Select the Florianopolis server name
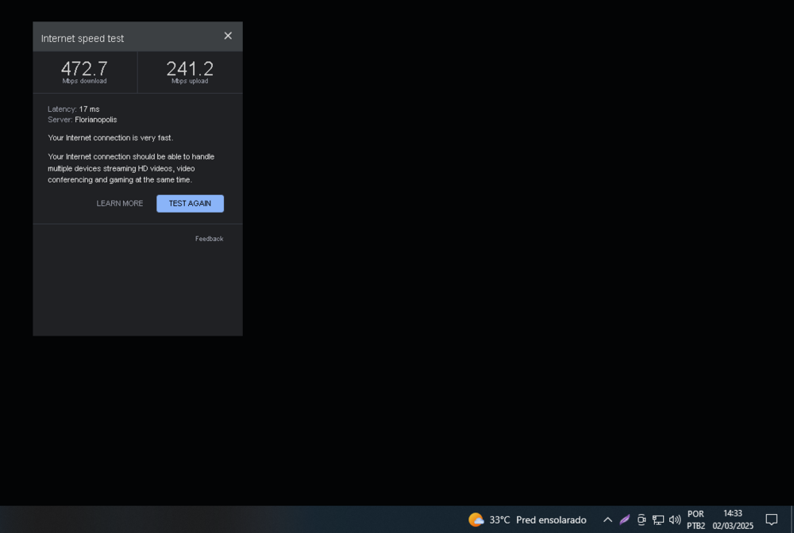This screenshot has height=533, width=794. [x=95, y=119]
